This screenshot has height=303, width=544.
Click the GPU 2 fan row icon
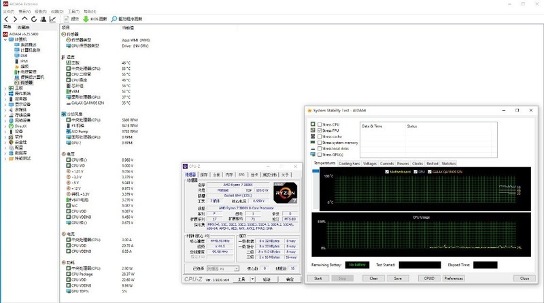point(69,143)
